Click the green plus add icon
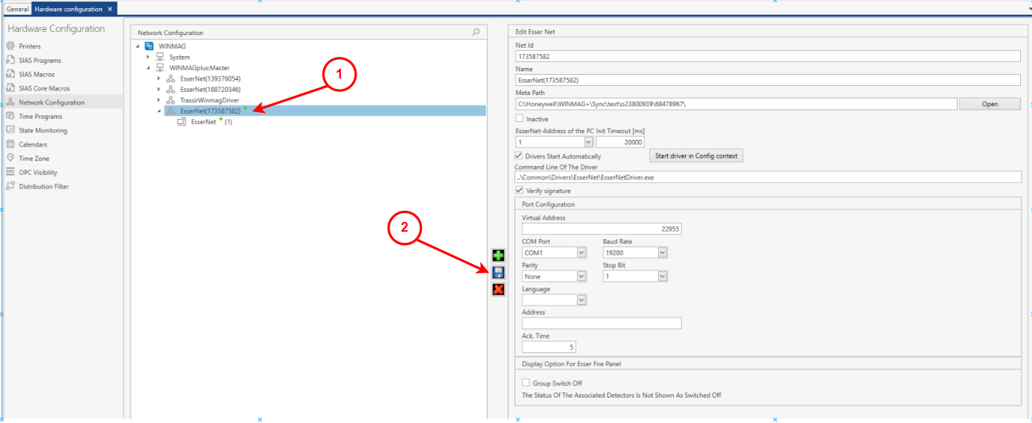Image resolution: width=1032 pixels, height=423 pixels. (x=498, y=256)
